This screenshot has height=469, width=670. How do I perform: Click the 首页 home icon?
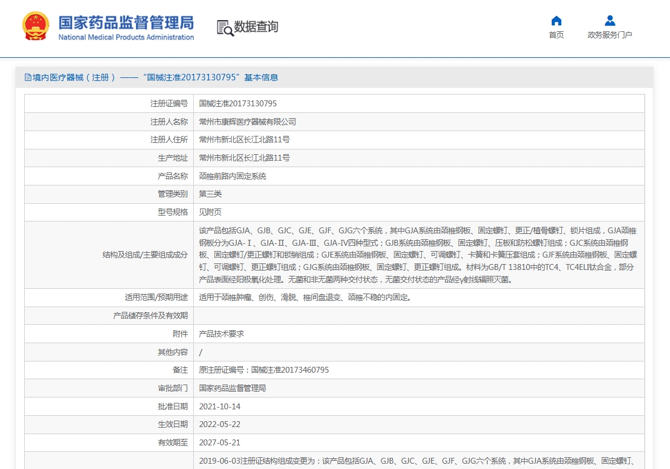(557, 21)
